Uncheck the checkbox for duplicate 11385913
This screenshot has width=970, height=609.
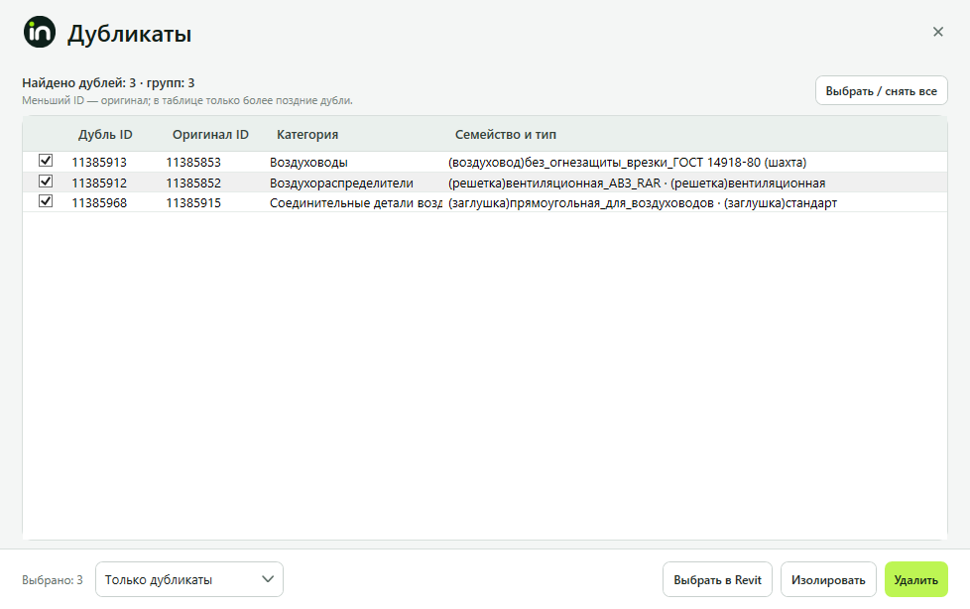point(46,161)
